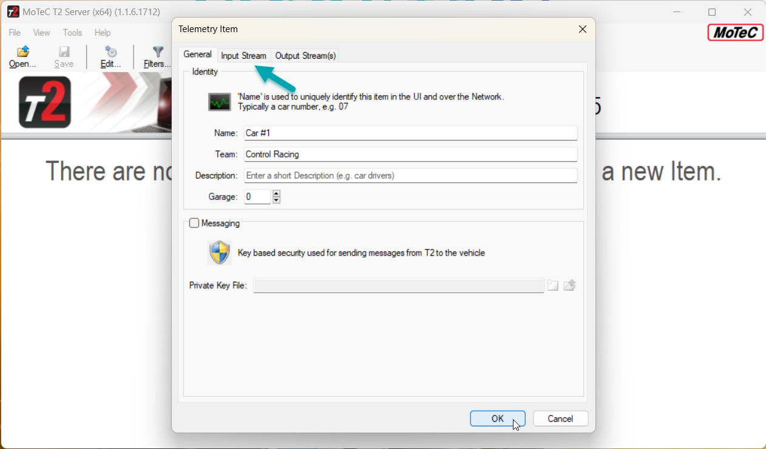Select the General tab
This screenshot has height=449, width=766.
coord(198,55)
